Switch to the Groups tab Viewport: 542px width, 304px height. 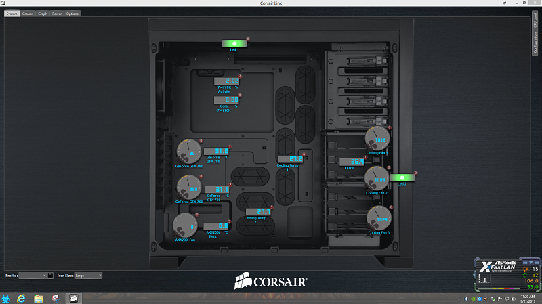28,14
